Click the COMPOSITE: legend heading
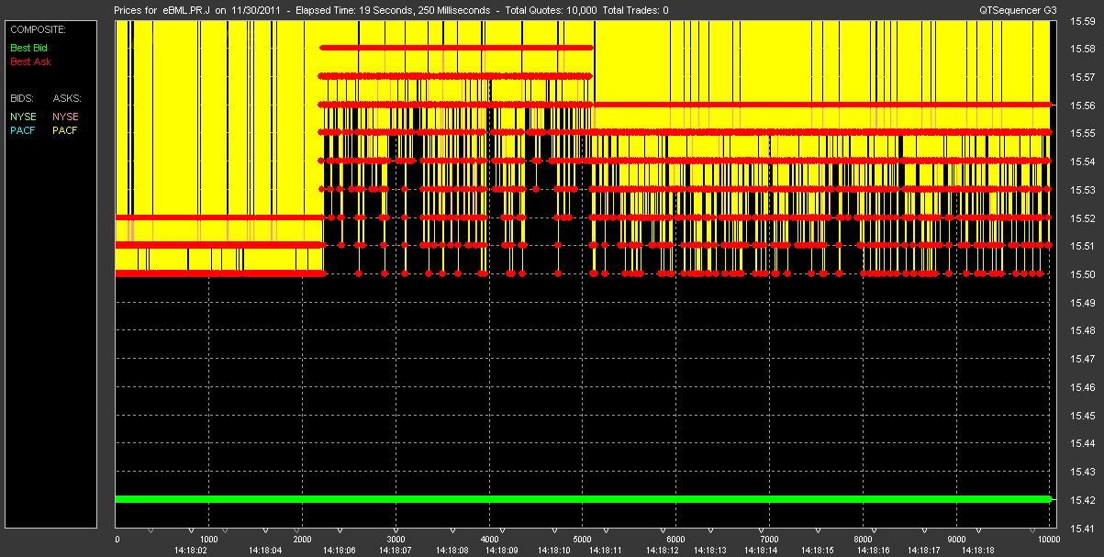The height and width of the screenshot is (557, 1104). point(38,29)
